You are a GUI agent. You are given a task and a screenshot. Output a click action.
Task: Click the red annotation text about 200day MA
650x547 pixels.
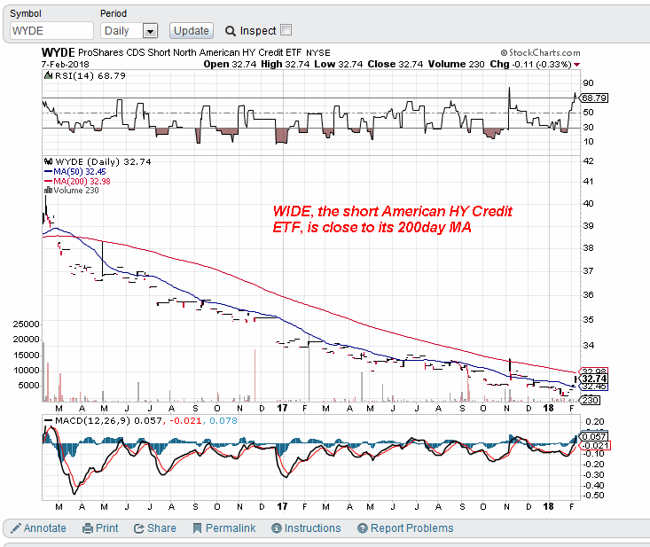pos(392,219)
